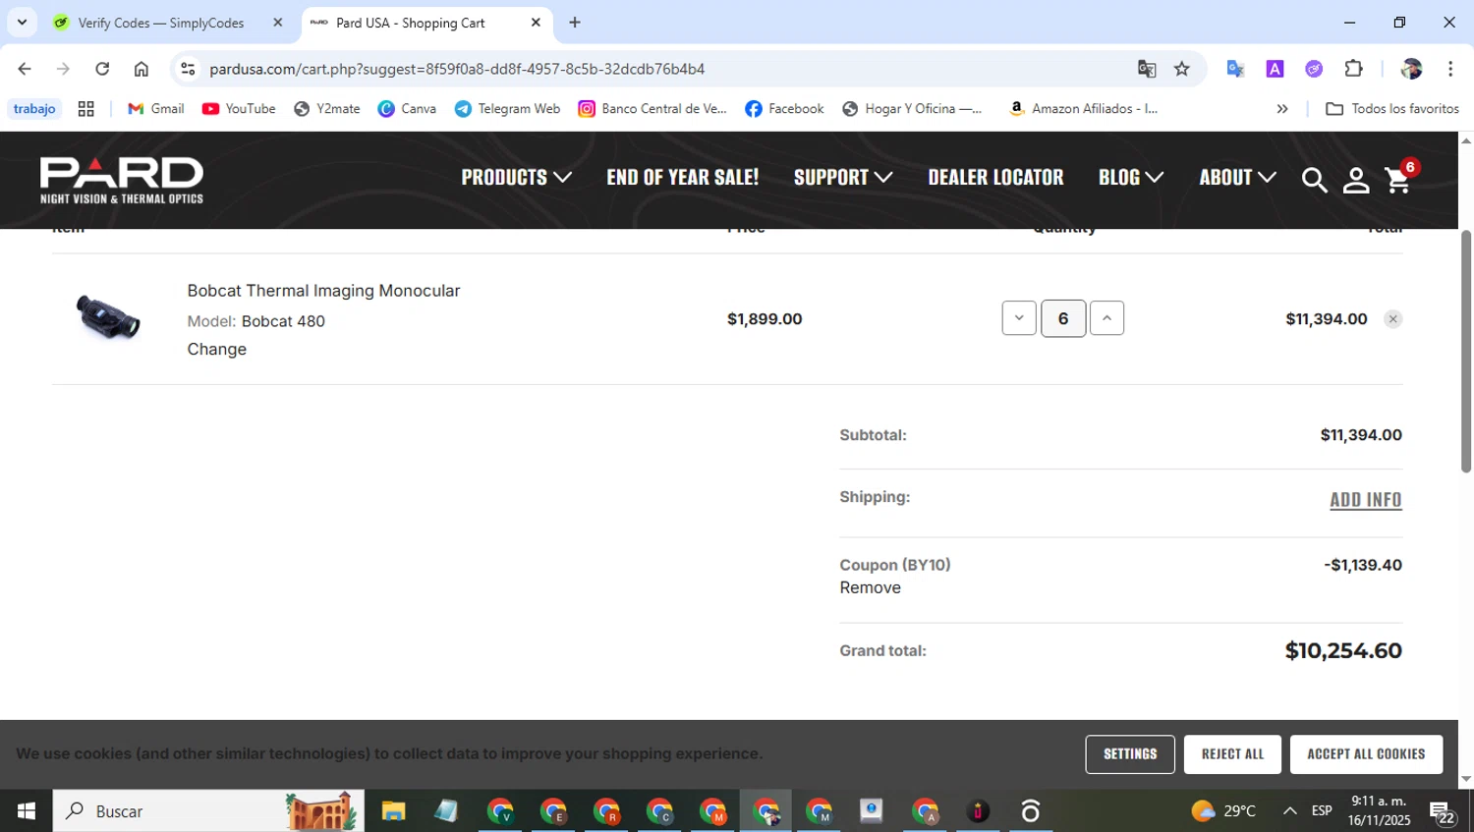Open cookie SETTINGS
Image resolution: width=1474 pixels, height=832 pixels.
(x=1130, y=754)
